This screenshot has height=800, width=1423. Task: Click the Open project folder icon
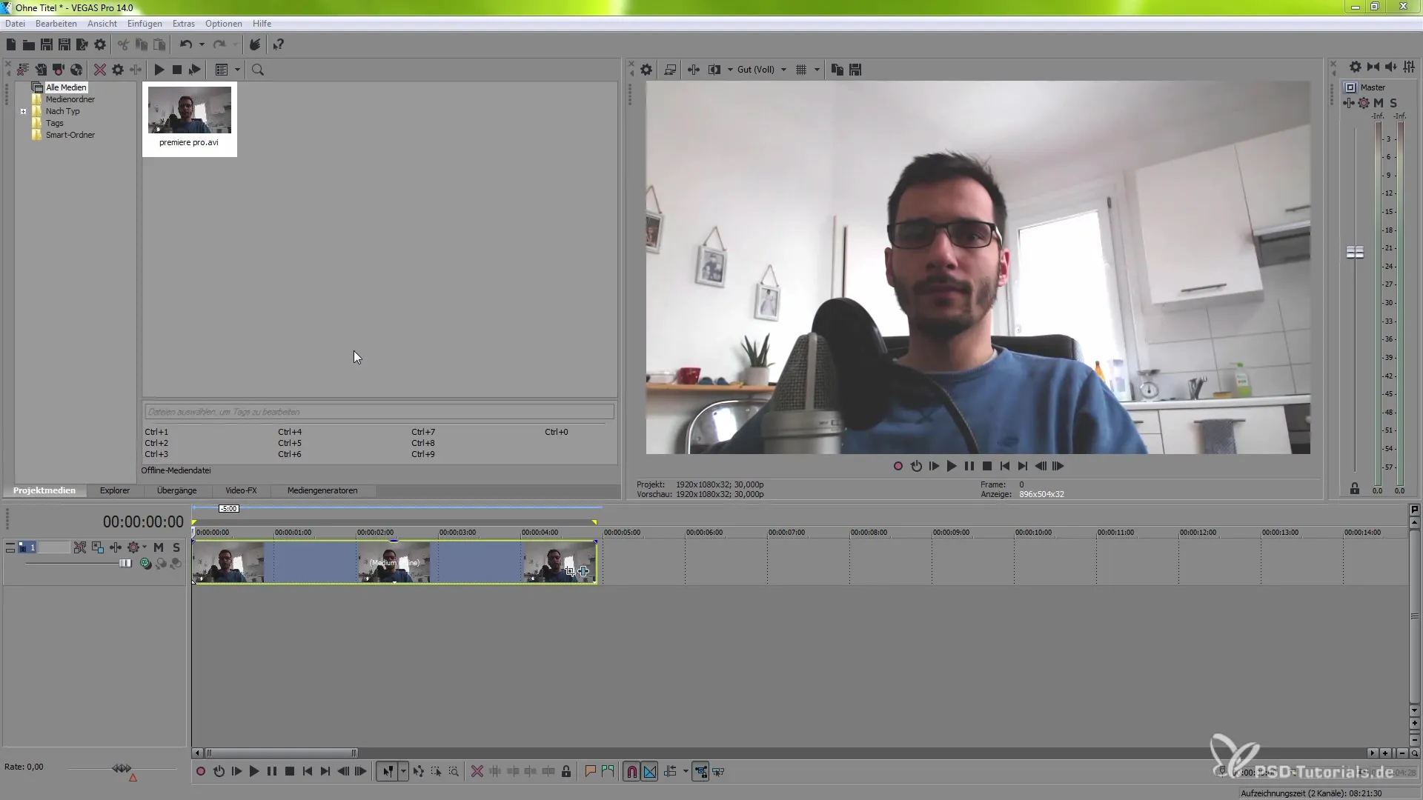click(x=28, y=45)
